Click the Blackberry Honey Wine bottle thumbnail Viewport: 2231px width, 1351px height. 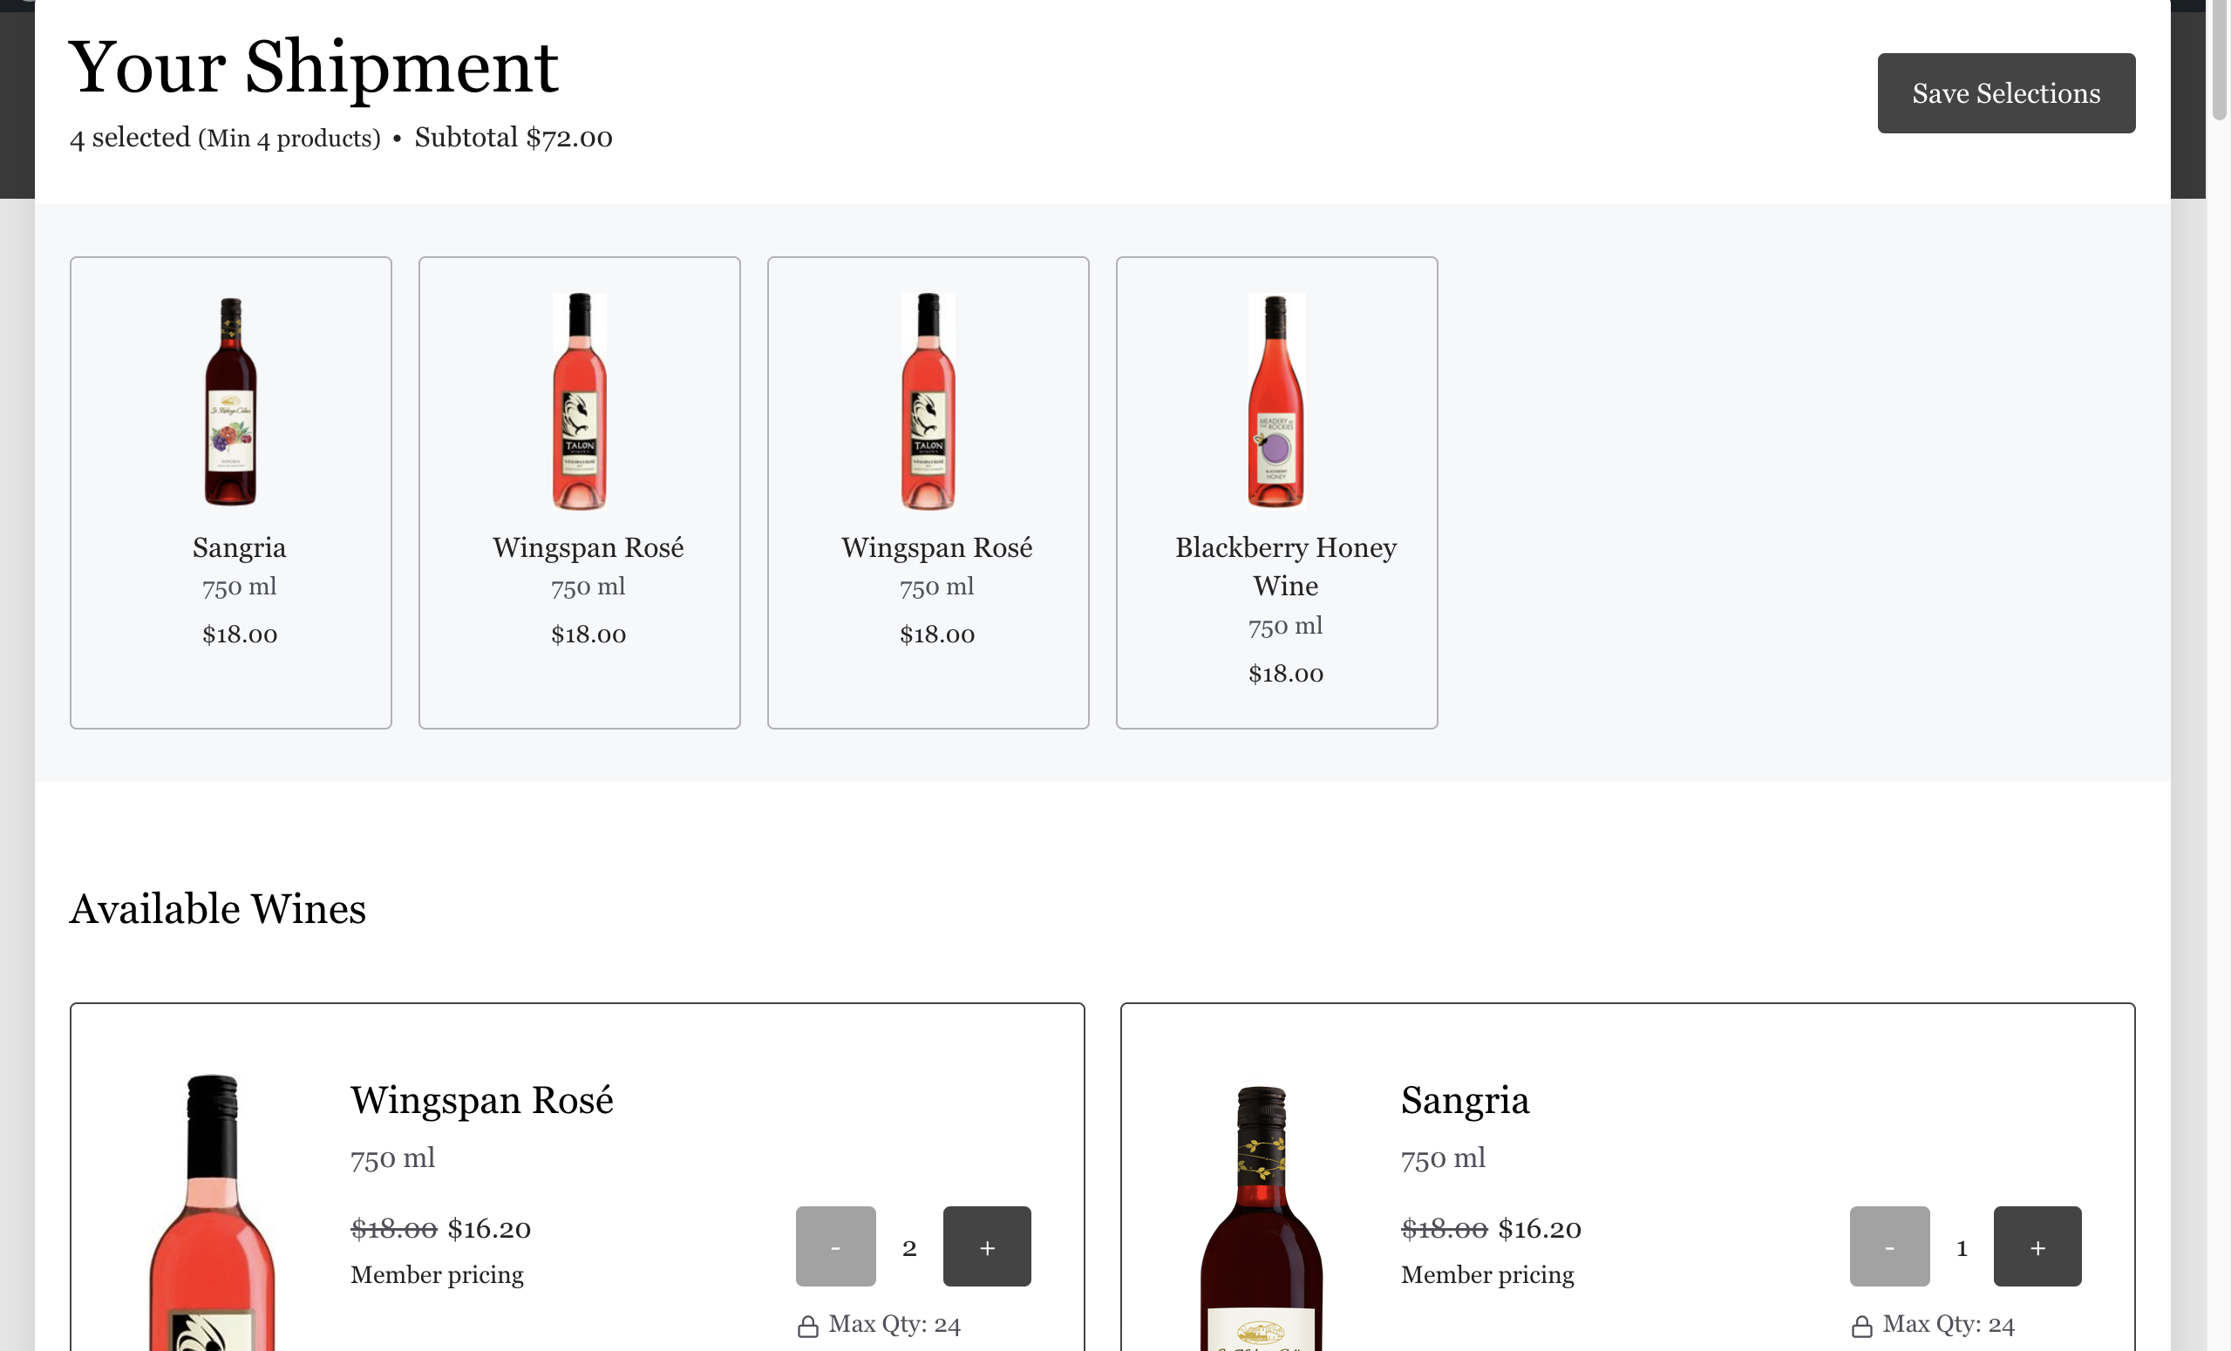coord(1275,400)
